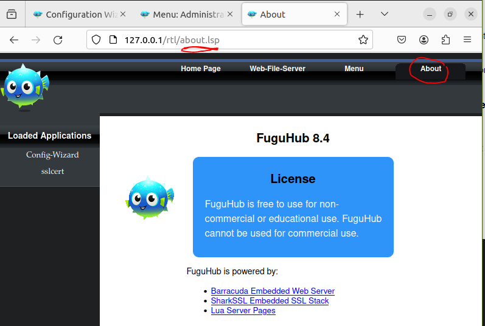The width and height of the screenshot is (485, 326).
Task: Close the Menu: Administration tab
Action: (230, 14)
